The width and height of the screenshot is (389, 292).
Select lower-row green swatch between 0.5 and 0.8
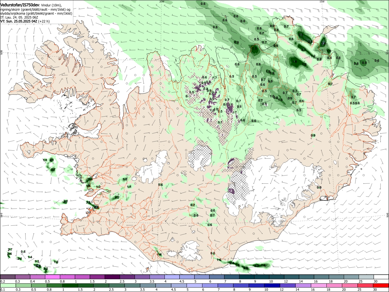[x=39, y=286]
